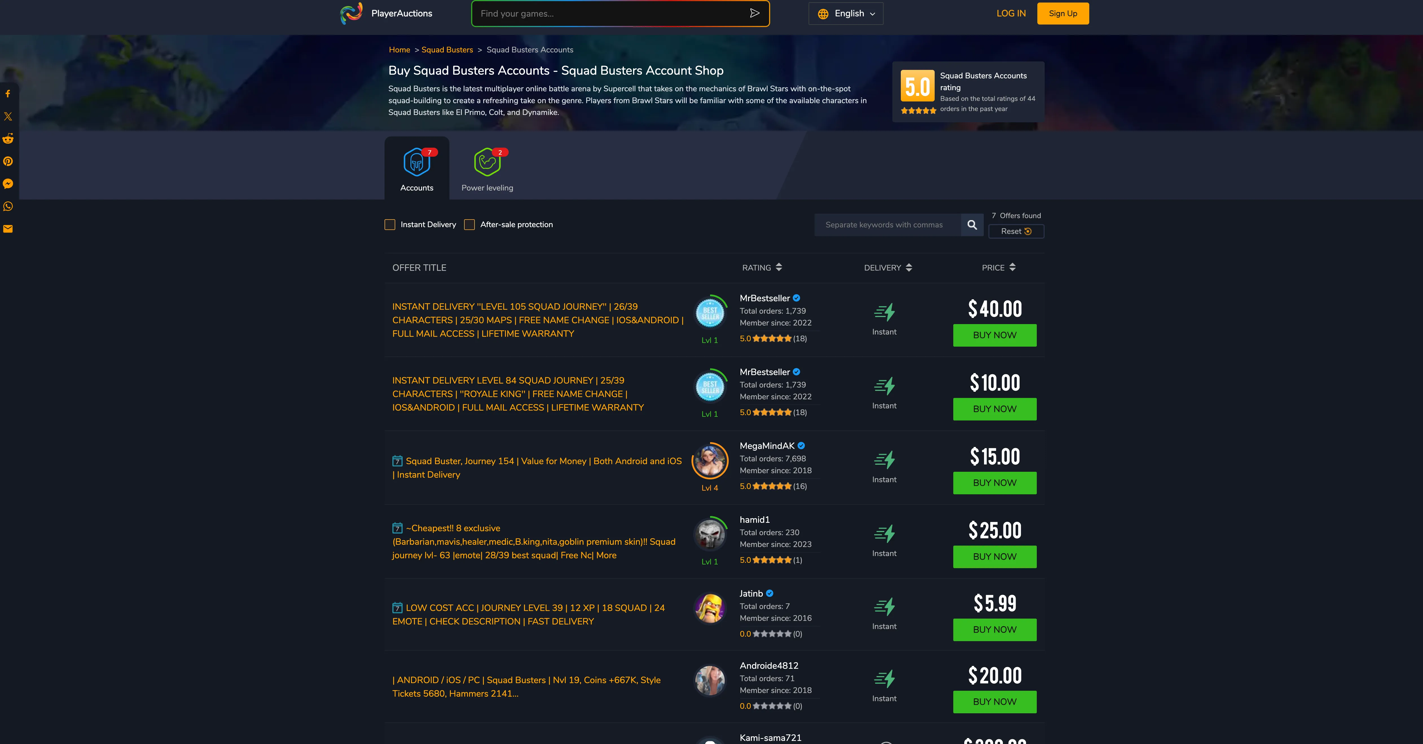Tick the After-sale protection checkbox
Viewport: 1423px width, 744px height.
(469, 225)
